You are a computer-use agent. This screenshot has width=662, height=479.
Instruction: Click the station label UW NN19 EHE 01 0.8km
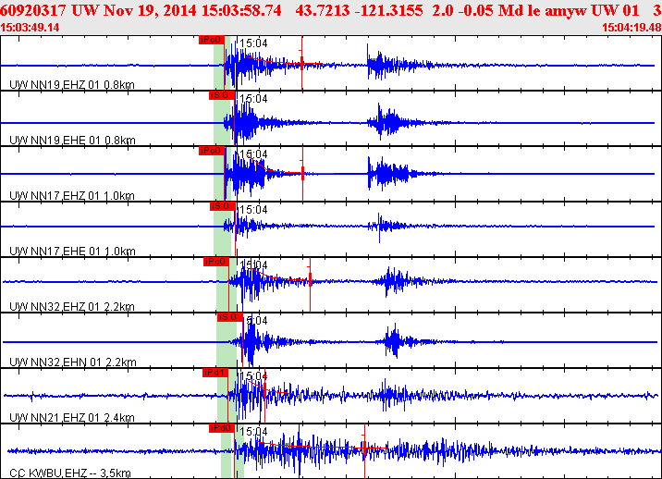click(72, 140)
